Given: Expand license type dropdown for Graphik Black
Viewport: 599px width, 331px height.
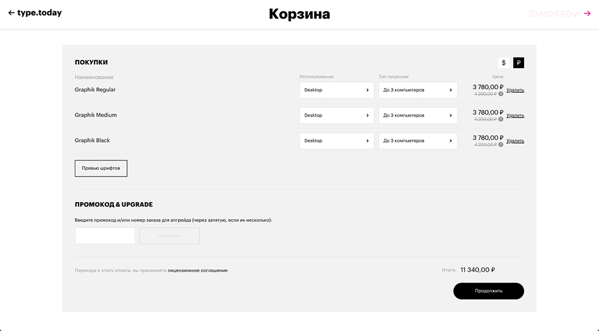Looking at the screenshot, I should (x=418, y=141).
